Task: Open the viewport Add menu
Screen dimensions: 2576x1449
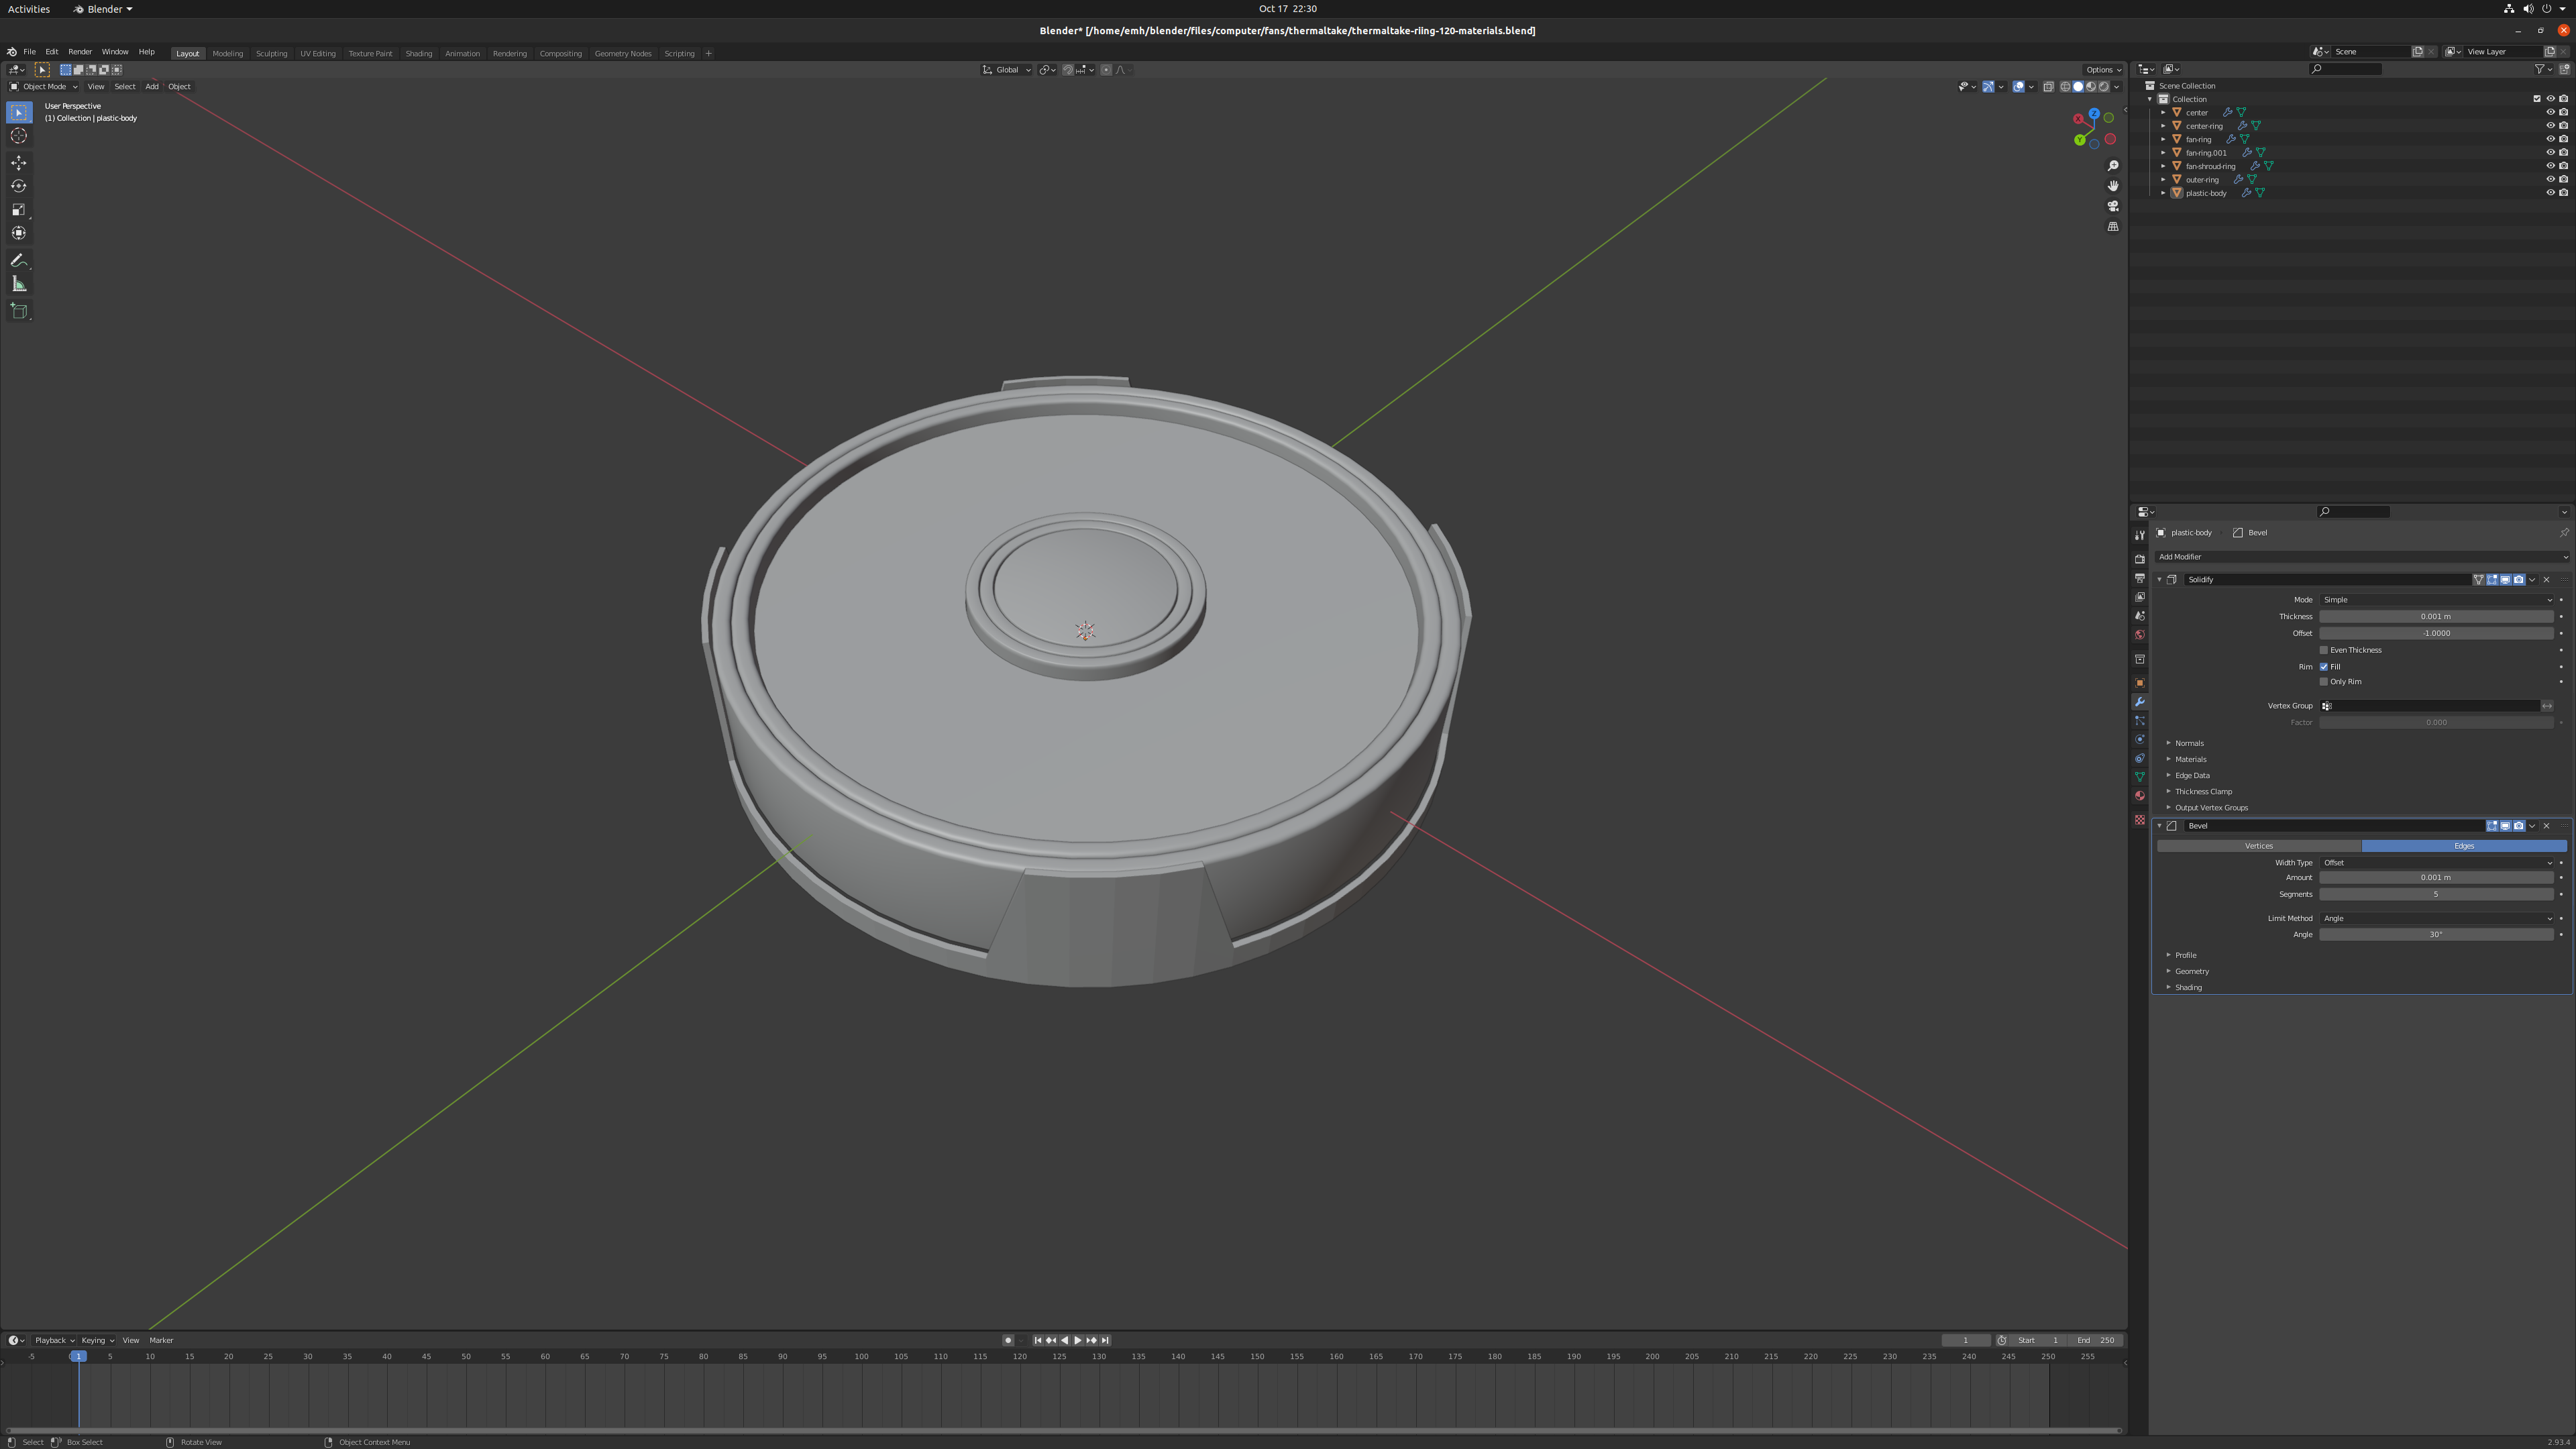Action: point(152,87)
